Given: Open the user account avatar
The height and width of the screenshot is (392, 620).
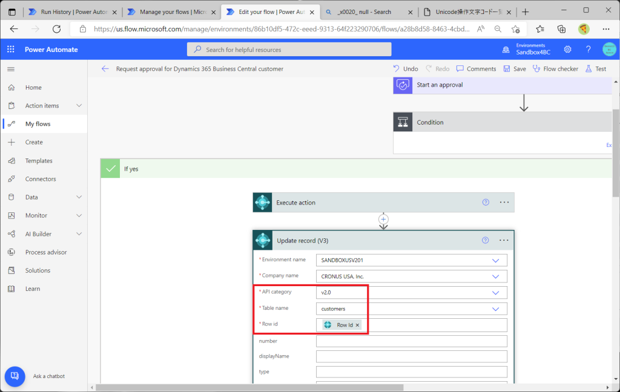Looking at the screenshot, I should click(609, 50).
